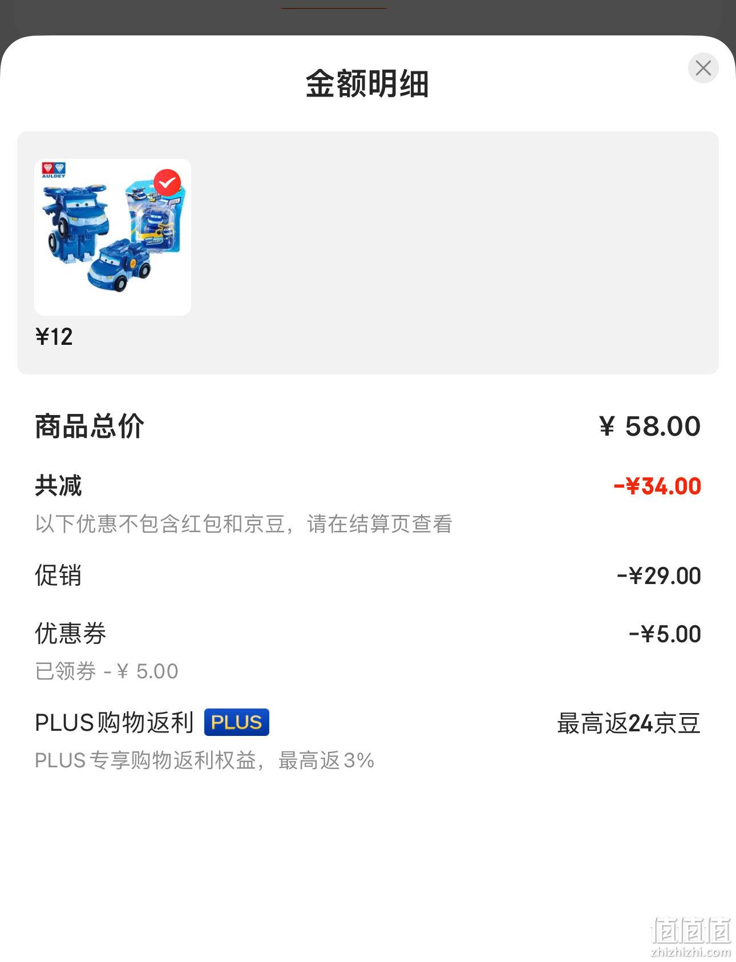Tap the AULDEY brand logo on thumbnail

(54, 170)
